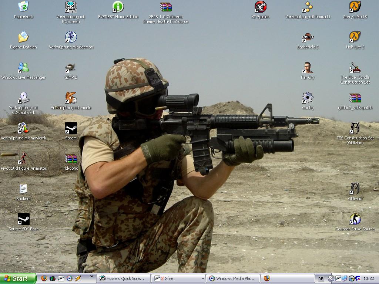Click the Steam desktop shortcut labeled Steam
Screen dimensions: 379x284
(71, 128)
